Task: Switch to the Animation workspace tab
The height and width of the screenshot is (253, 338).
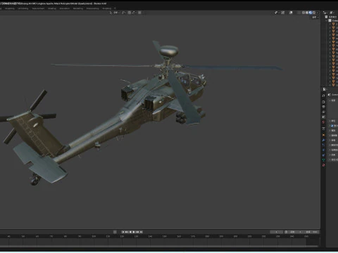Action: click(65, 8)
